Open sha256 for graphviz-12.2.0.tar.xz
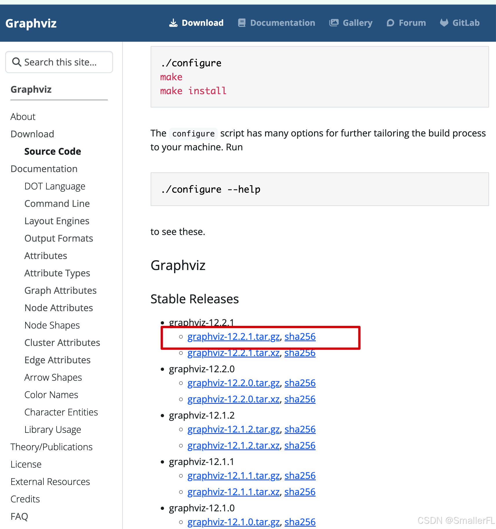Screen dimensions: 496x529 pos(300,399)
